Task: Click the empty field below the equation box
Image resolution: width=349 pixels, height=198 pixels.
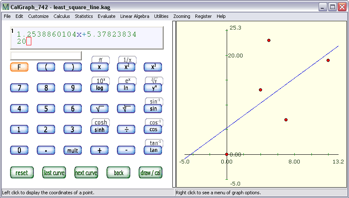Action: [46, 56]
